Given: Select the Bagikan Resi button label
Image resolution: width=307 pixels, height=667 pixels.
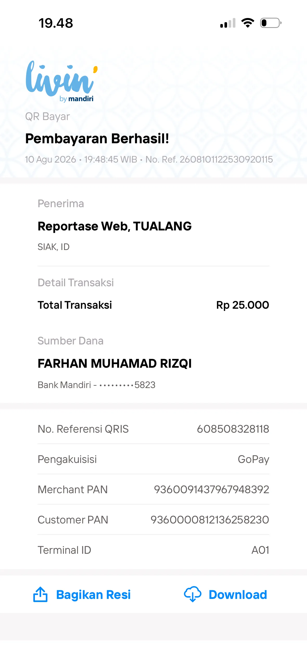Looking at the screenshot, I should [x=93, y=595].
